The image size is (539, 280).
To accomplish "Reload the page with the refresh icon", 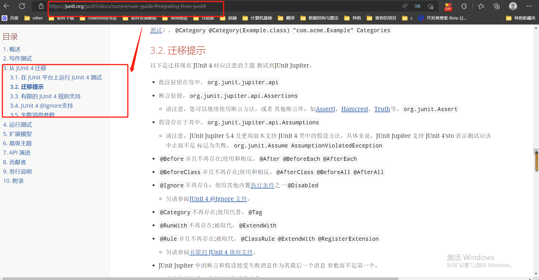I will tap(22, 6).
